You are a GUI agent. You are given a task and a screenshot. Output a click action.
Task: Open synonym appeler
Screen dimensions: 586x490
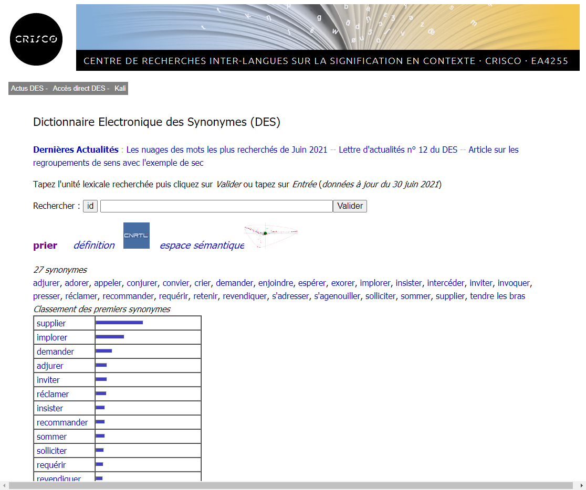(108, 283)
